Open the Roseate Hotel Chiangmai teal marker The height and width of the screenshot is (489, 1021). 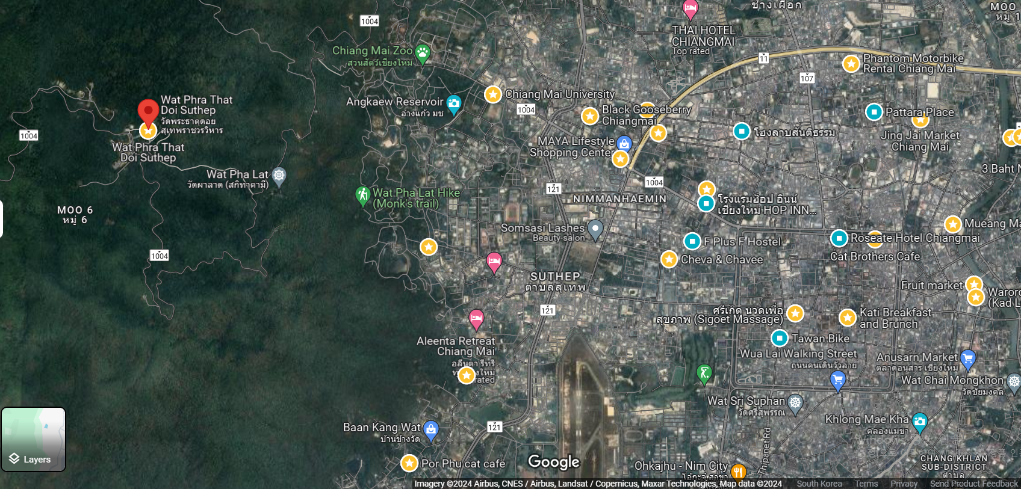coord(839,238)
